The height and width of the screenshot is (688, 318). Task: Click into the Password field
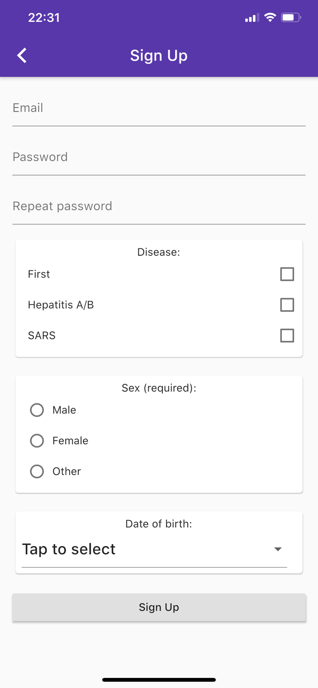(x=159, y=157)
